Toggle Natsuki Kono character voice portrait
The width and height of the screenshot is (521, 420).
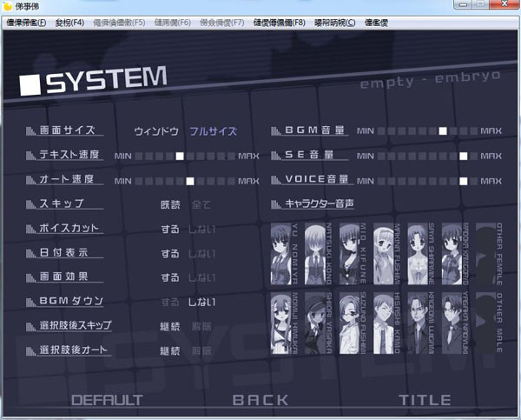(315, 254)
